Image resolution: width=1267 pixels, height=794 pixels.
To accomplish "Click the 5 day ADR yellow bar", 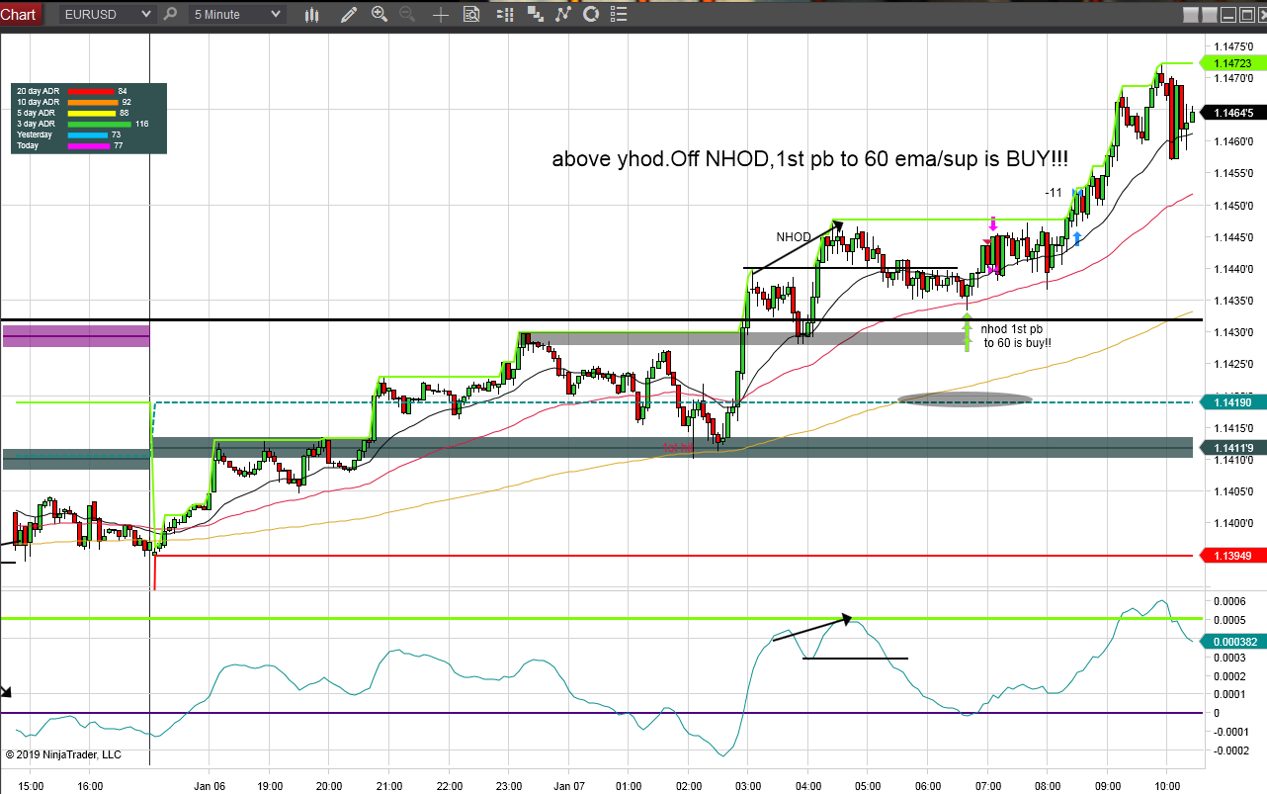I will point(93,113).
